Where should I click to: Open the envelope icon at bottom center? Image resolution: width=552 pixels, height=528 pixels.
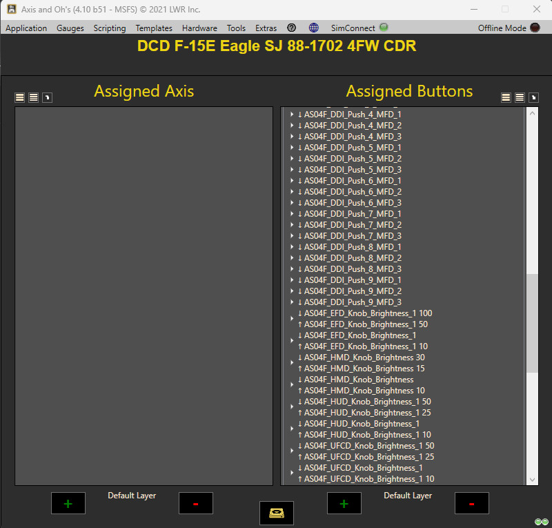pos(276,514)
